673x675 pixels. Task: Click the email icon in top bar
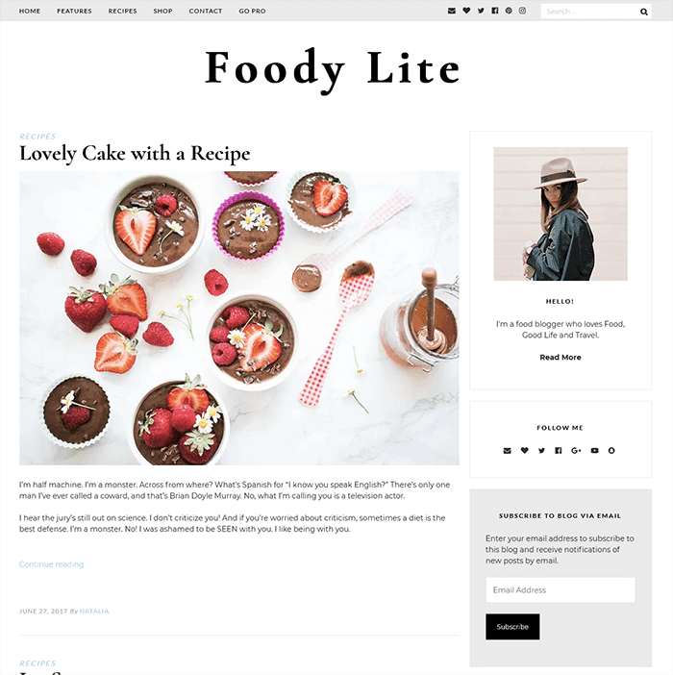pos(452,11)
